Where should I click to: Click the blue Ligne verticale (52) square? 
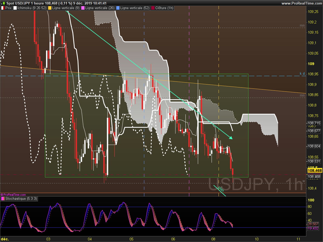118,8
